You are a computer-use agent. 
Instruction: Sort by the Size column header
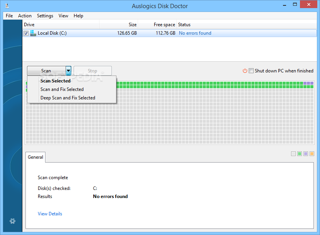pyautogui.click(x=119, y=25)
